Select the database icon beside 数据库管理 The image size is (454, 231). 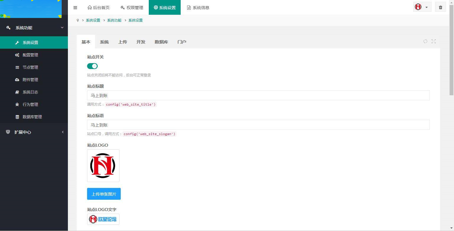17,117
